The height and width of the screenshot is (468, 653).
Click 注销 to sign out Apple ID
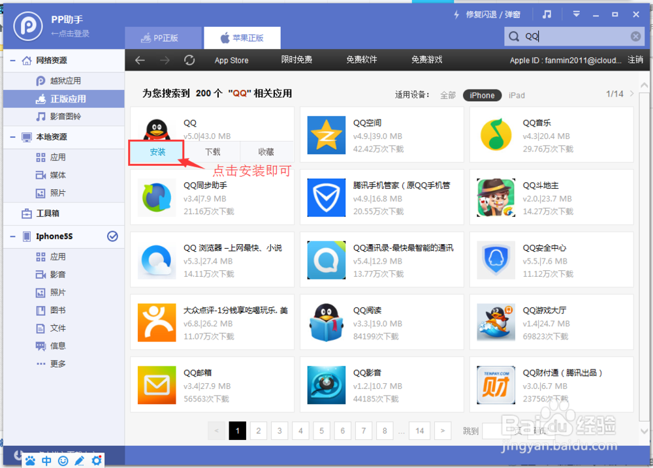tap(635, 59)
